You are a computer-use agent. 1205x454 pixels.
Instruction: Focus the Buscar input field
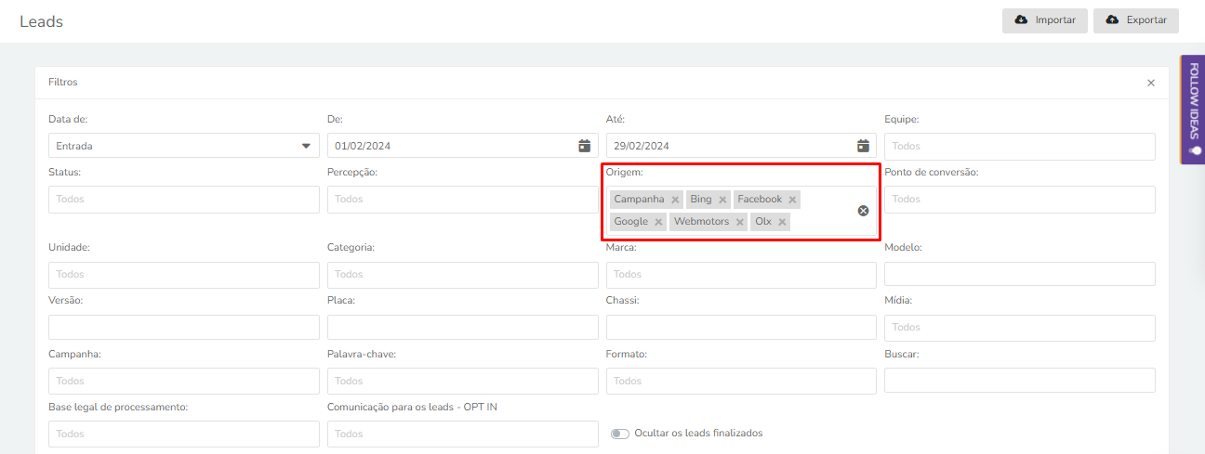pyautogui.click(x=1020, y=381)
